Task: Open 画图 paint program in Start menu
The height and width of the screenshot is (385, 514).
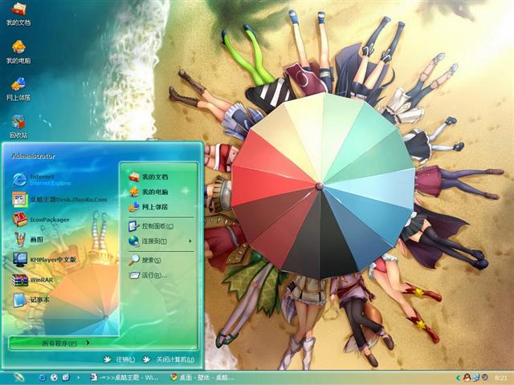Action: (28, 240)
